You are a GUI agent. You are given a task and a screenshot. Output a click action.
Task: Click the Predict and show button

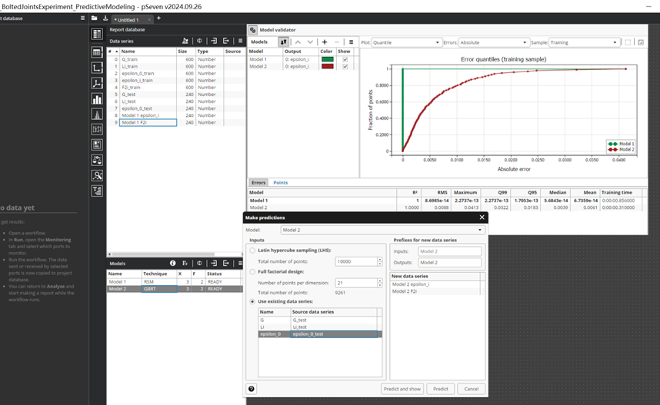(402, 389)
